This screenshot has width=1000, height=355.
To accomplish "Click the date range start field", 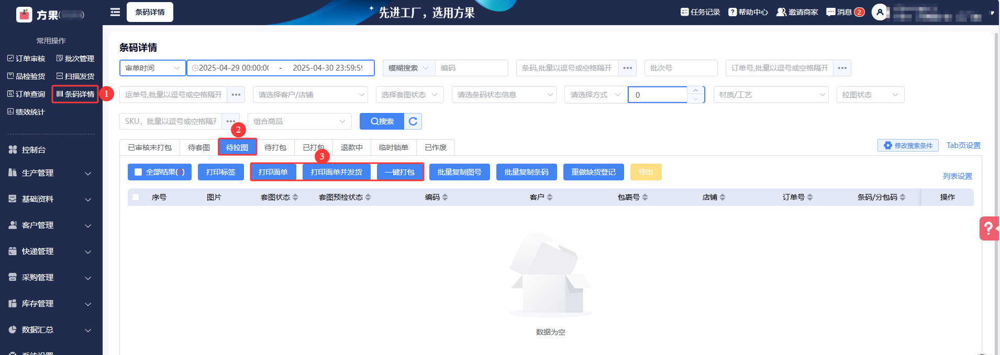I will tap(234, 68).
